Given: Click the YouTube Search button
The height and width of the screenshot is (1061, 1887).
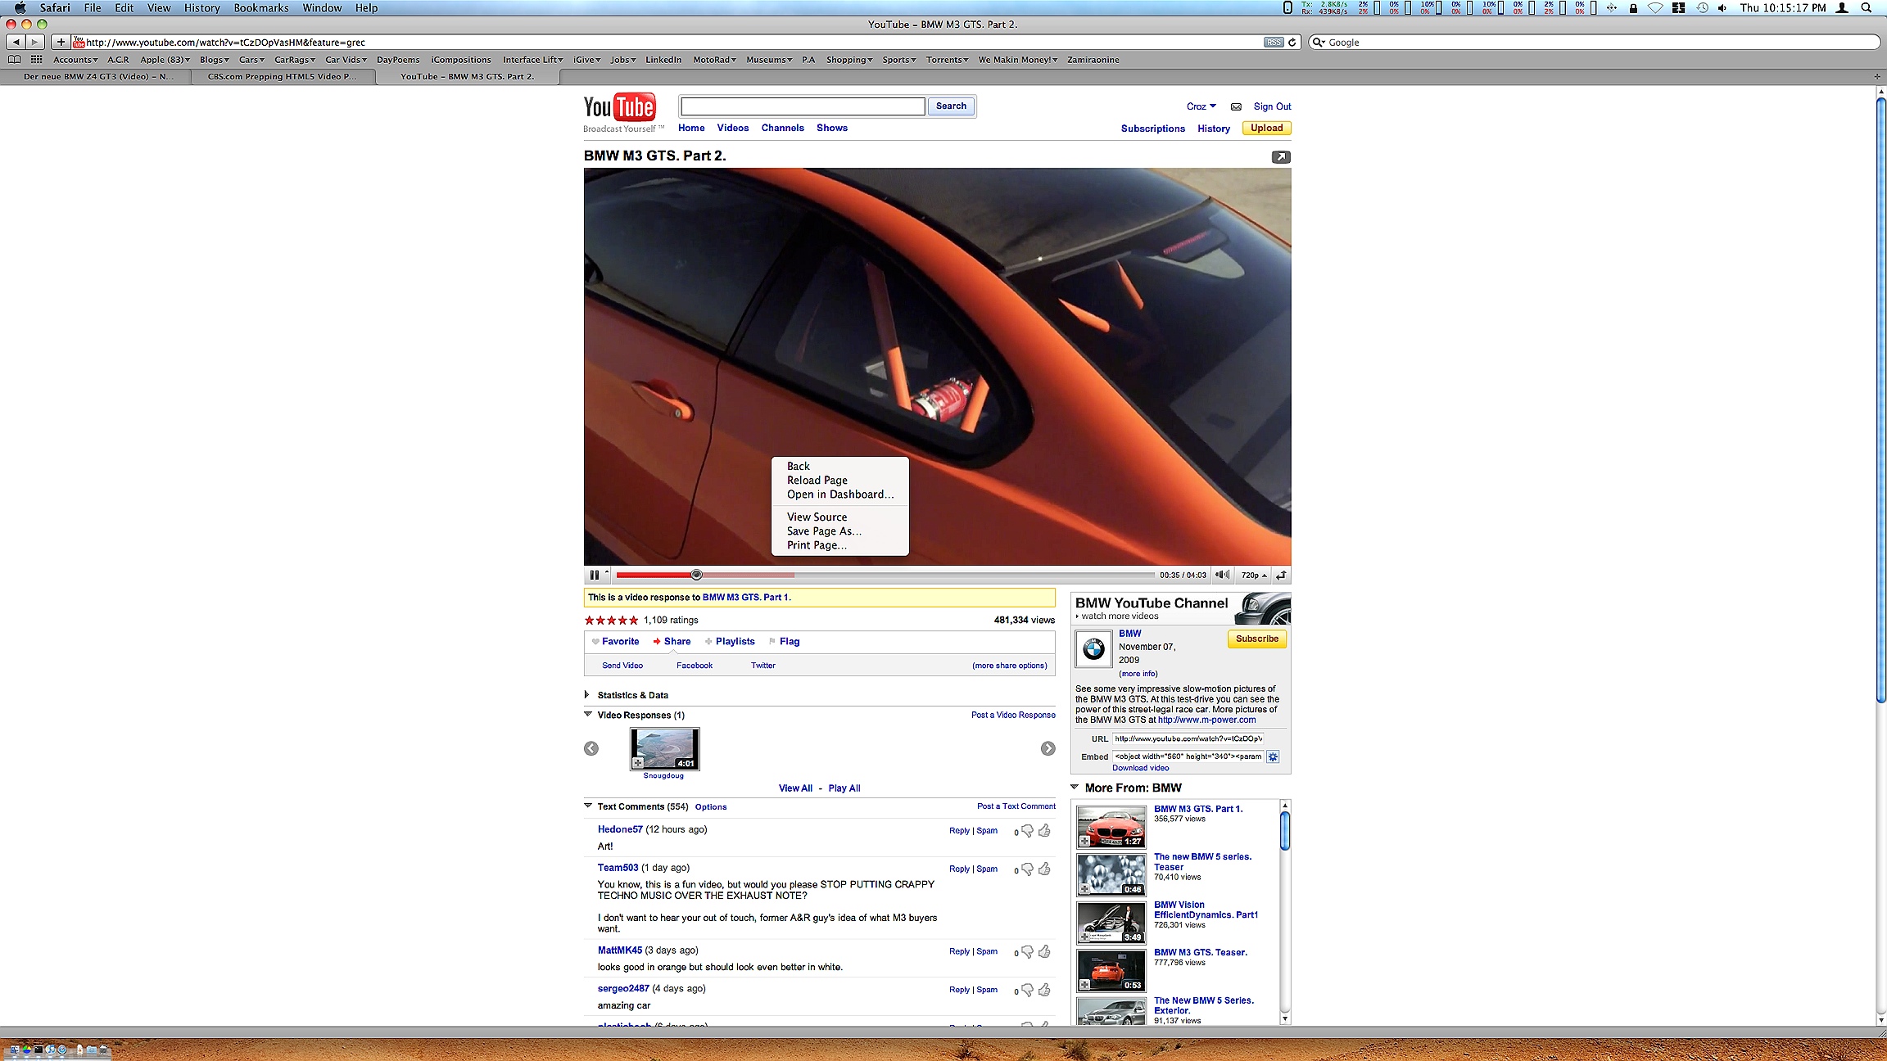Looking at the screenshot, I should (x=951, y=106).
